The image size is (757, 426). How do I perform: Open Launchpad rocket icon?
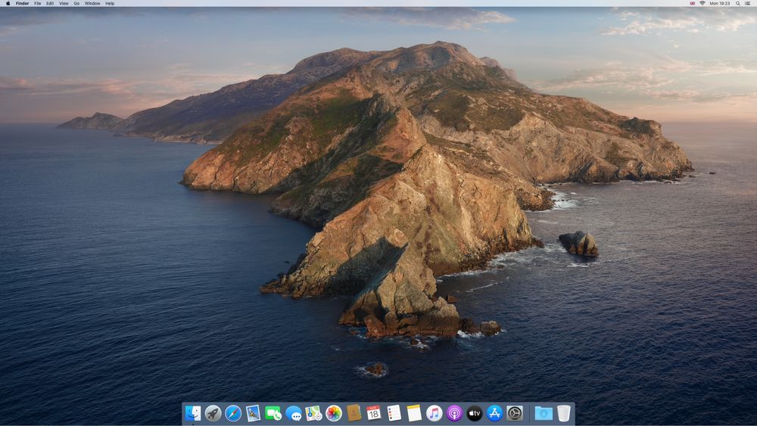pos(213,413)
